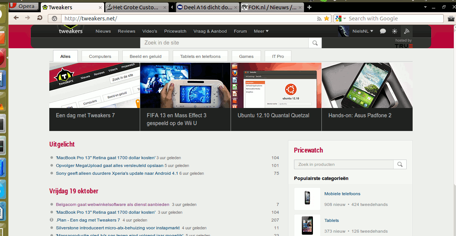Click the info icon beside .Plan row
This screenshot has width=456, height=236.
[52, 220]
